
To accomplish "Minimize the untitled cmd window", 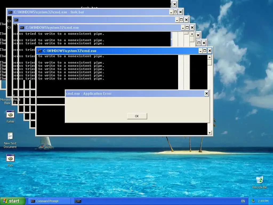I will click(177, 20).
